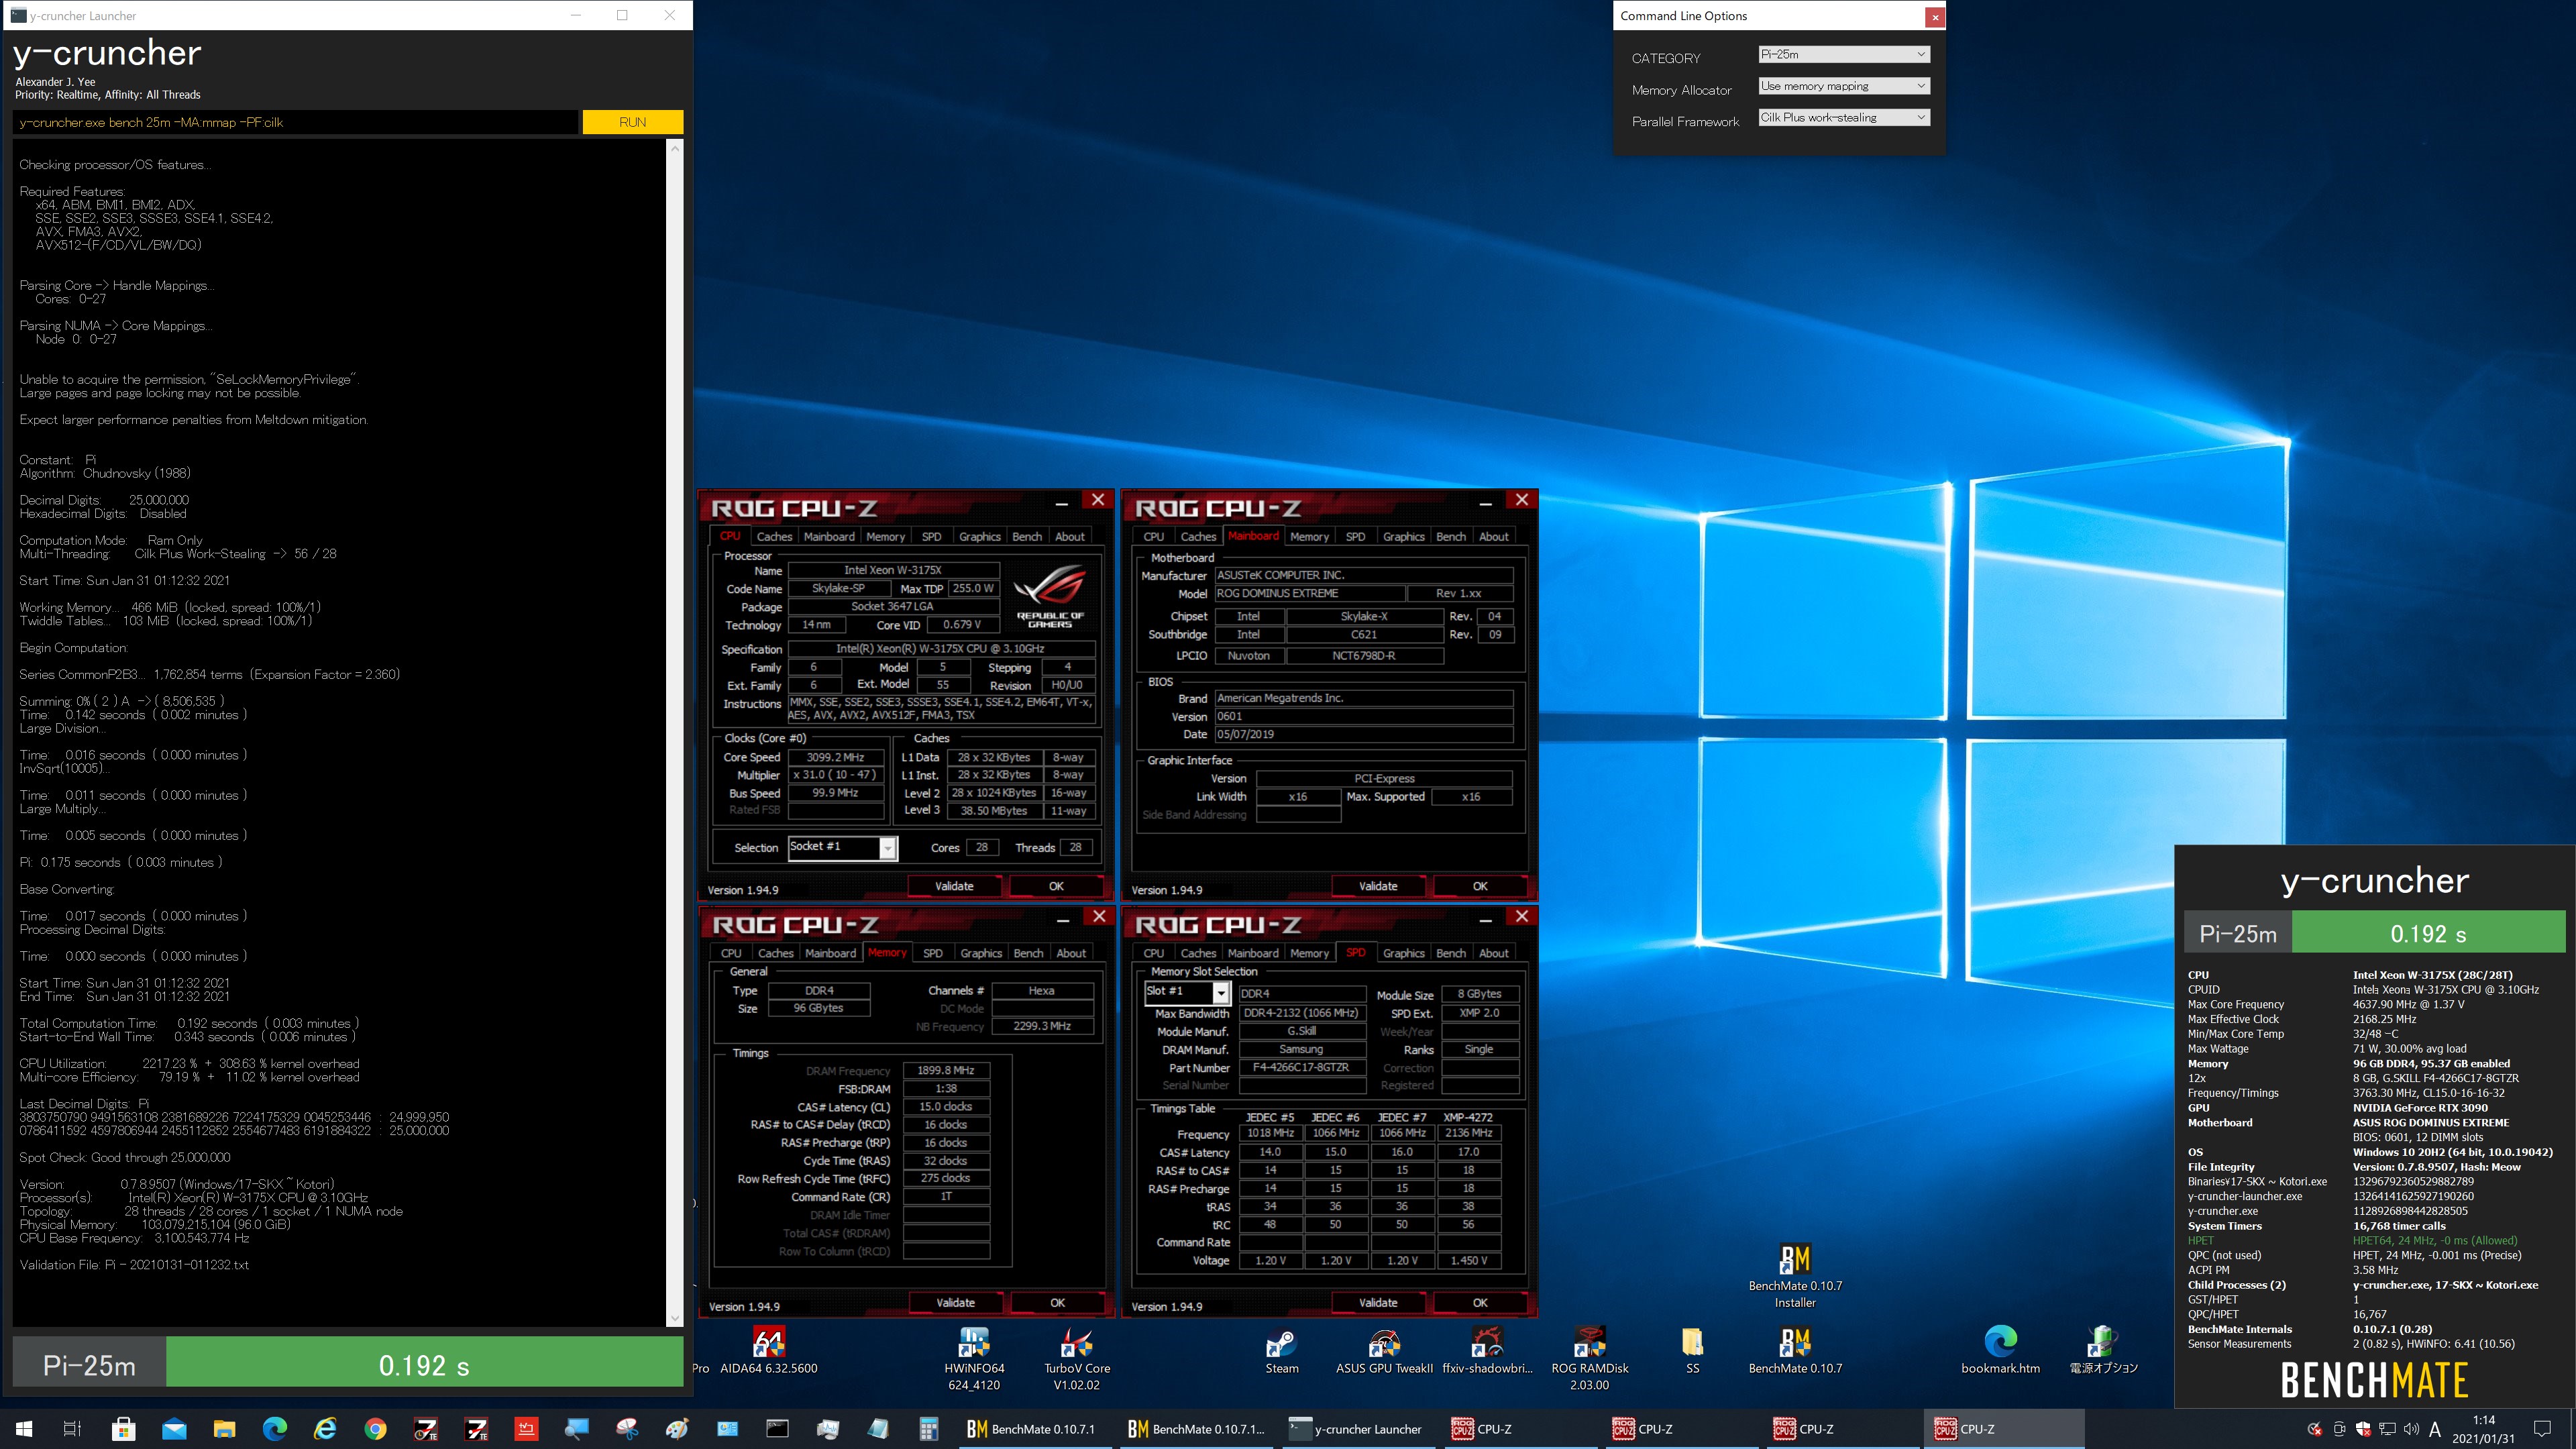Click RUN button in y-cruncher Launcher
This screenshot has height=1449, width=2576.
[632, 122]
